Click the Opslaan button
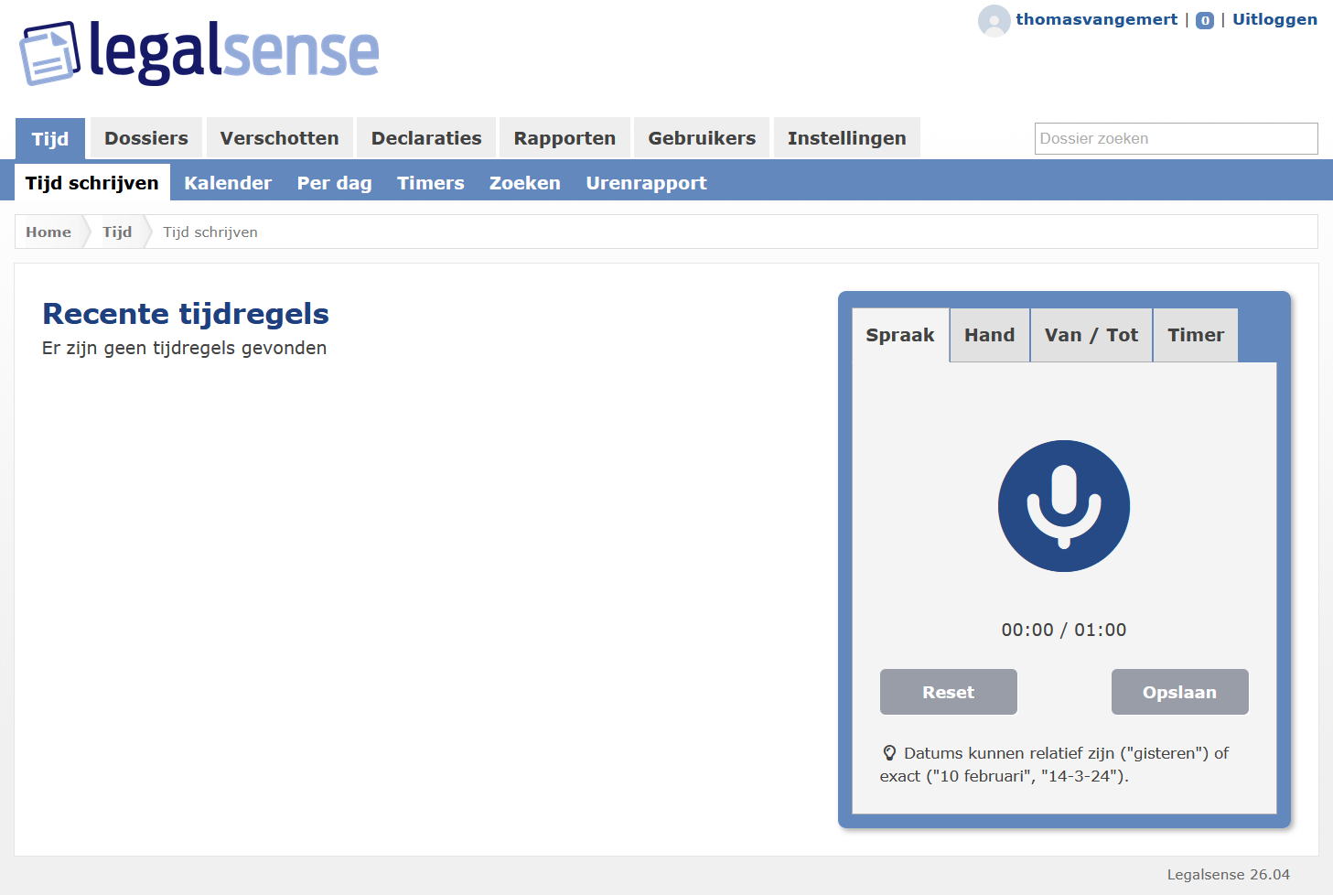Image resolution: width=1333 pixels, height=895 pixels. (x=1180, y=692)
